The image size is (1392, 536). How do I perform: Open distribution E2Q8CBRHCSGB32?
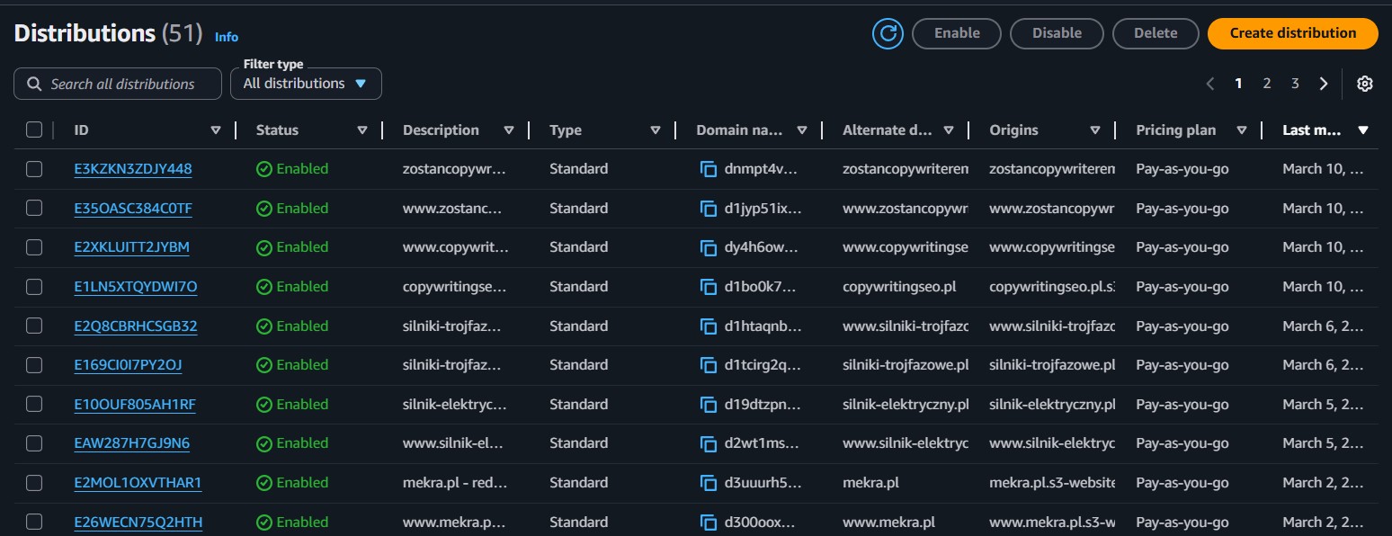(x=136, y=326)
